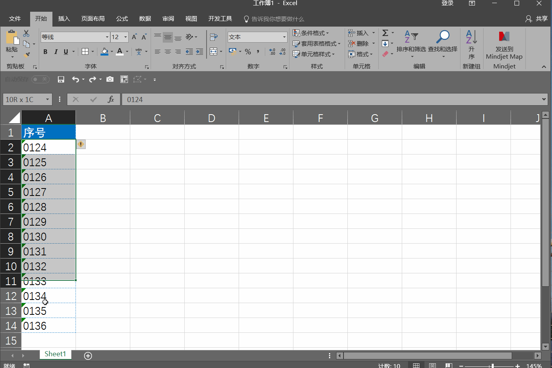Click the Insert Function fx icon
This screenshot has height=368, width=552.
(111, 99)
